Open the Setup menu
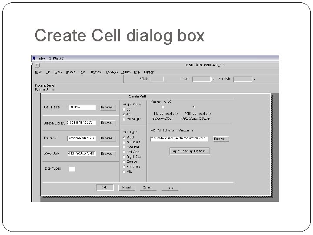313x235 pixels. click(x=58, y=72)
